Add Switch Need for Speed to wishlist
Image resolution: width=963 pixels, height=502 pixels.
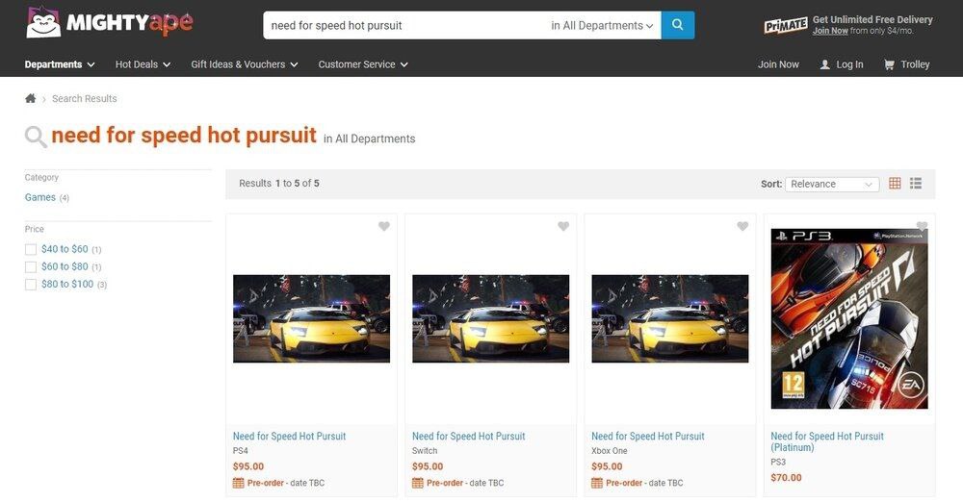(563, 226)
